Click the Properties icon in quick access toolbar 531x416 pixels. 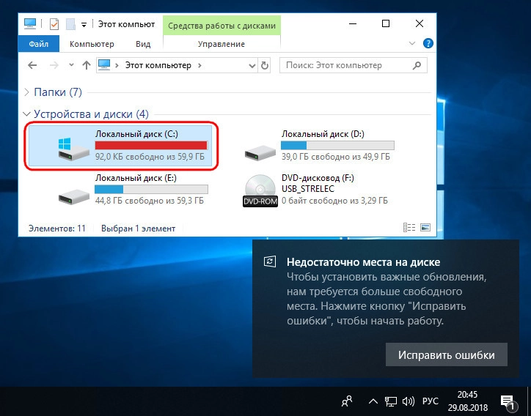click(x=54, y=24)
